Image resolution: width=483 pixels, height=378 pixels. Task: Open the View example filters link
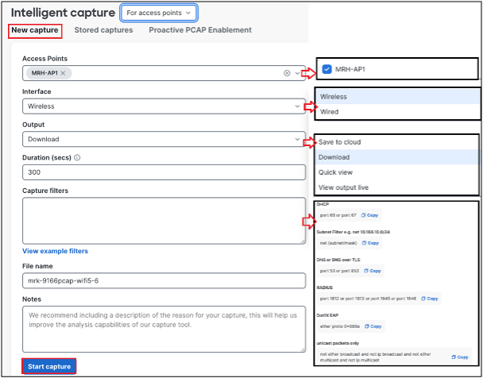[x=55, y=251]
